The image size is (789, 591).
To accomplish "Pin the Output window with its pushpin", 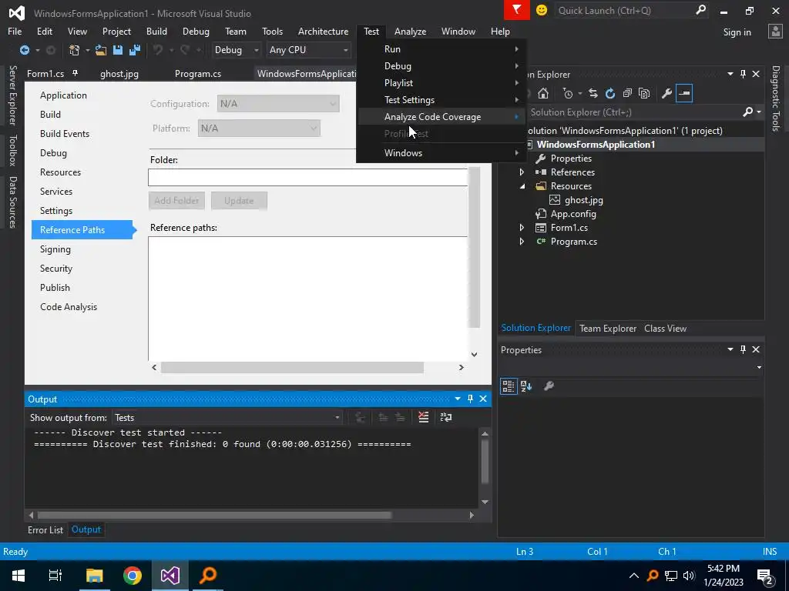I will point(471,399).
